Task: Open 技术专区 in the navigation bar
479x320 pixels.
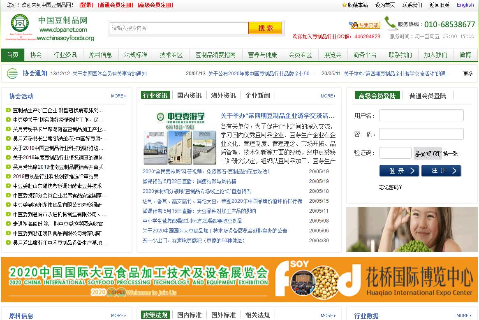Action: pos(171,55)
